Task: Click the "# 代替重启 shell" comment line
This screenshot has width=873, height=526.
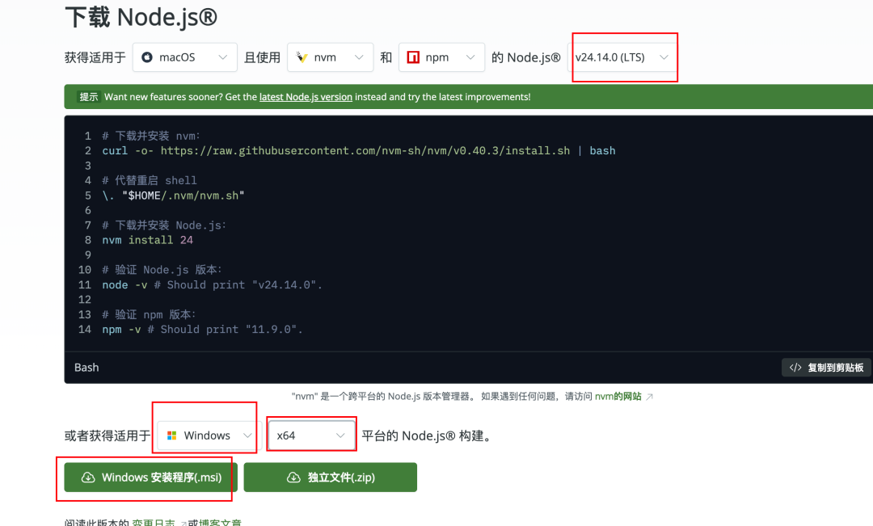Action: 150,180
